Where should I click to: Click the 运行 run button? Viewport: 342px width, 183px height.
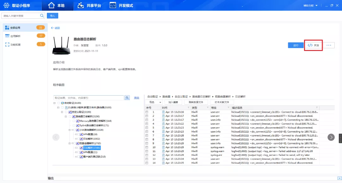click(296, 45)
